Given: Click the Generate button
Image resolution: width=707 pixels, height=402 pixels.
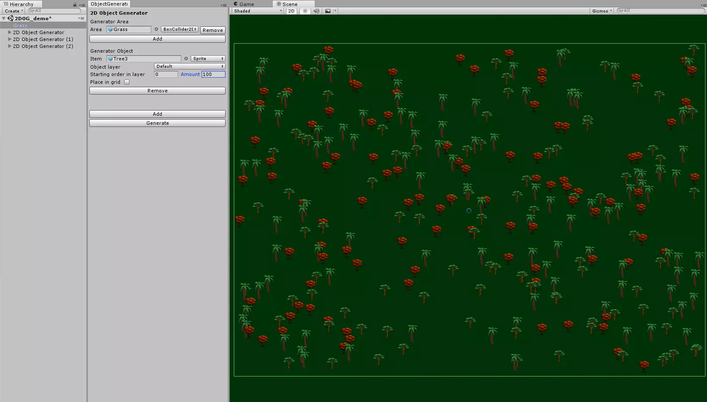Looking at the screenshot, I should [157, 123].
